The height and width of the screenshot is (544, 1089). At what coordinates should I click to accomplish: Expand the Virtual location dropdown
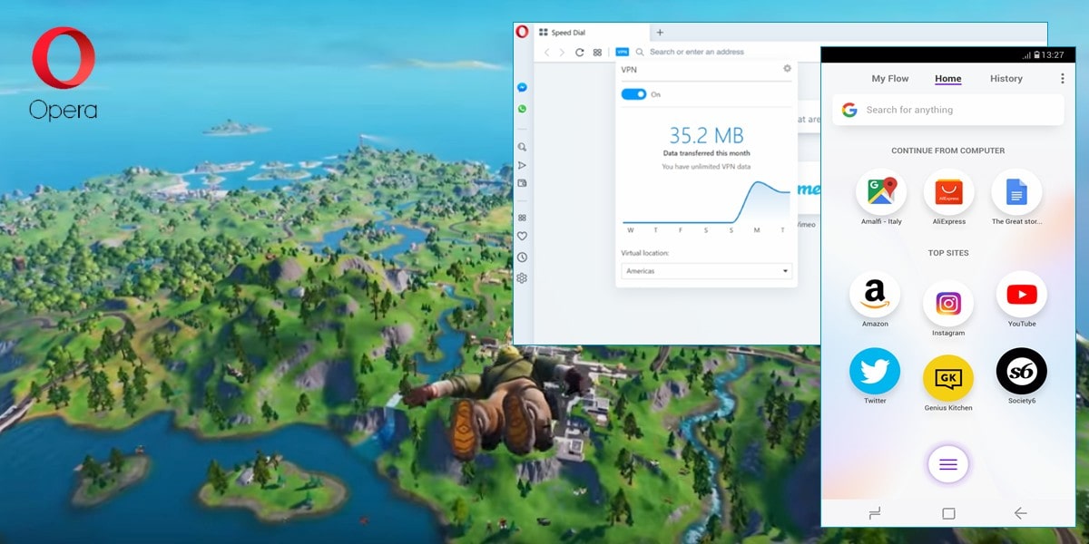coord(706,271)
